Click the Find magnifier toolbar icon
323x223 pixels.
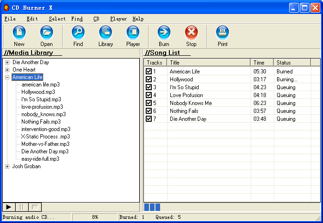point(78,33)
